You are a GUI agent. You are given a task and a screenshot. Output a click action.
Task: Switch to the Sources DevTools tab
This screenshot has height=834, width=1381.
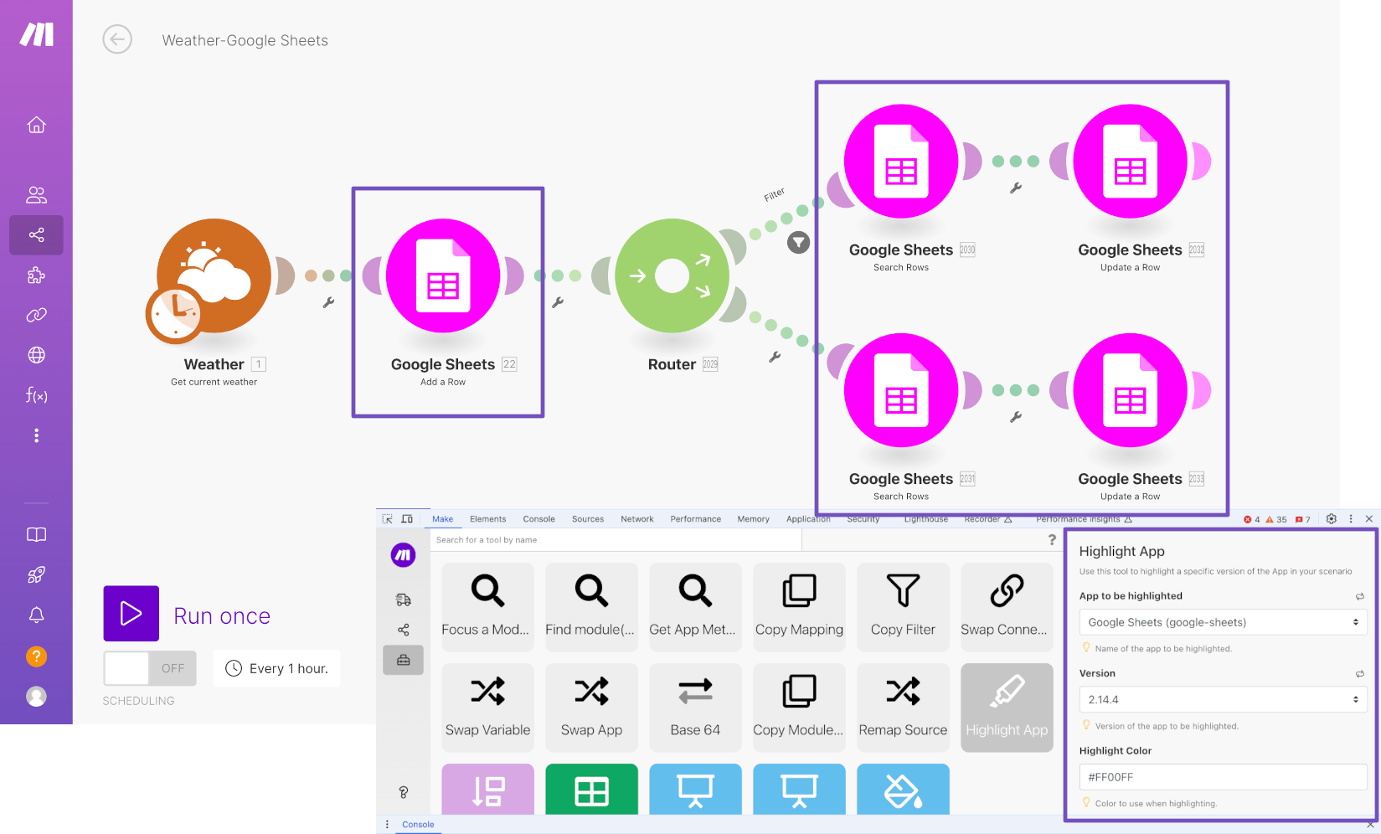(x=588, y=519)
